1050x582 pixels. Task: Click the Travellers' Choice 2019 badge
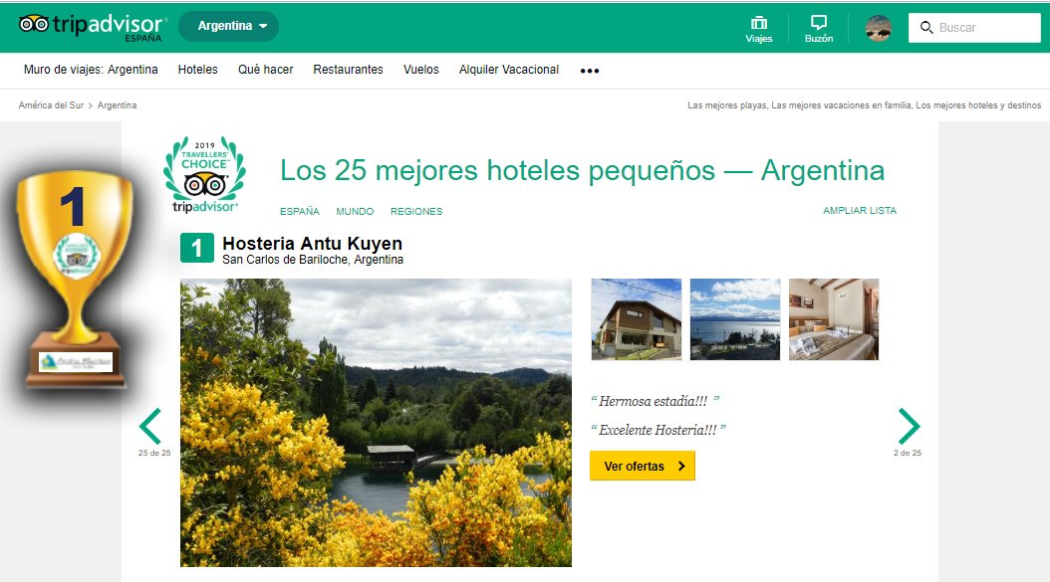pos(204,175)
